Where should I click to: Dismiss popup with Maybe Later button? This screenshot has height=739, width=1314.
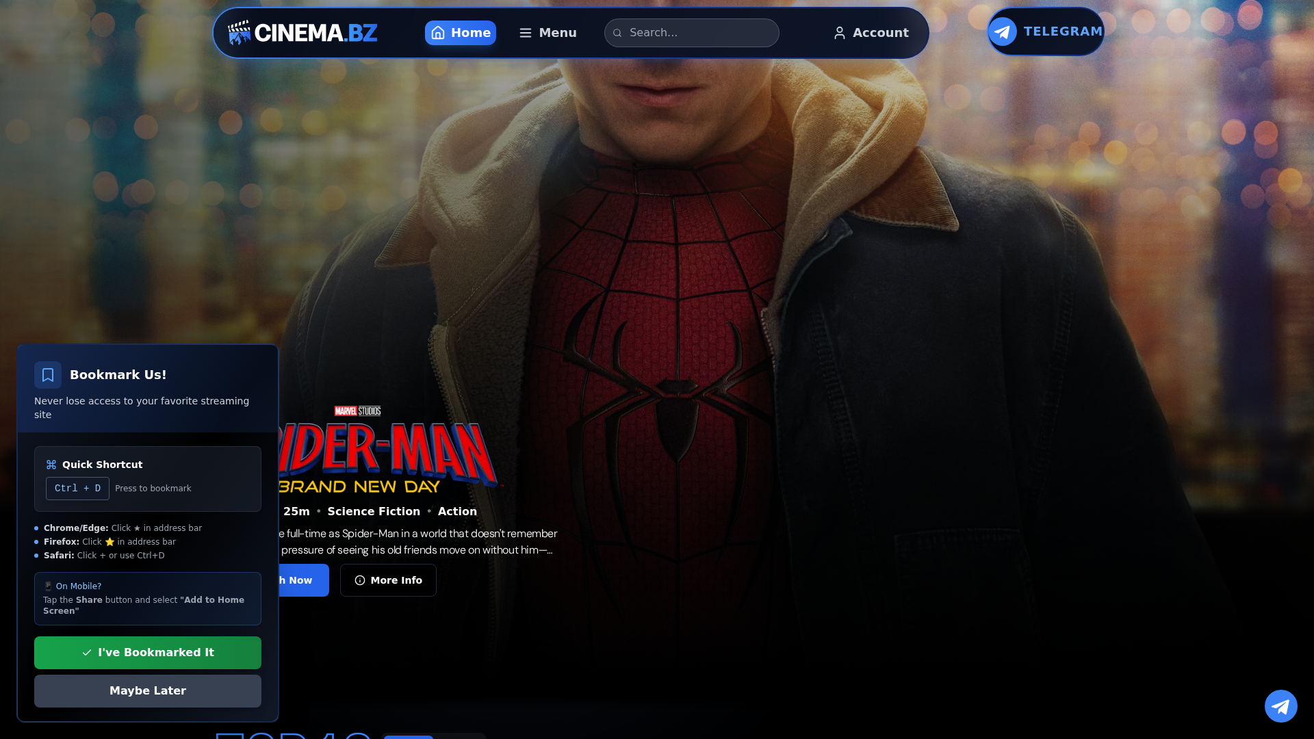click(x=148, y=691)
